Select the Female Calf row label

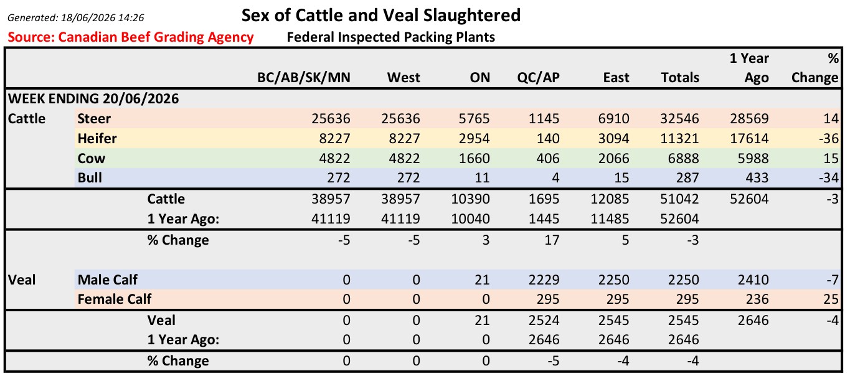coord(115,299)
